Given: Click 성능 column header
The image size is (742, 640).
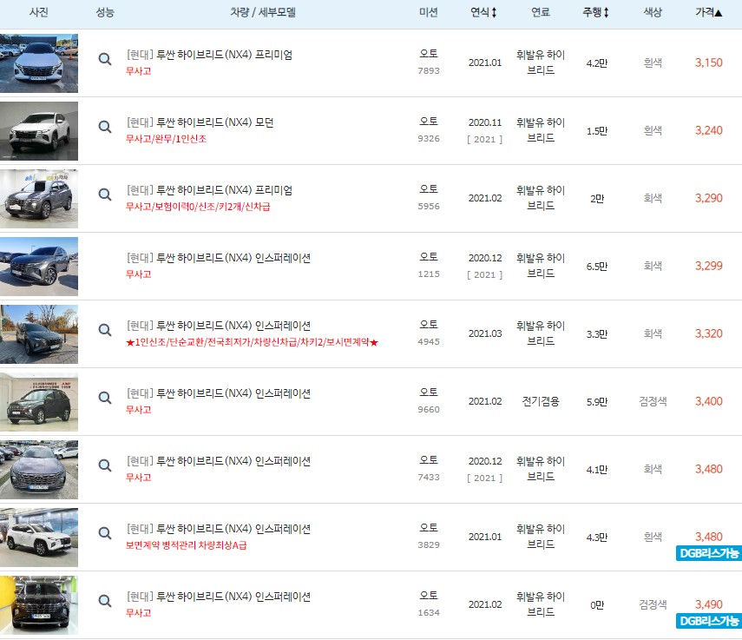Looking at the screenshot, I should (105, 12).
